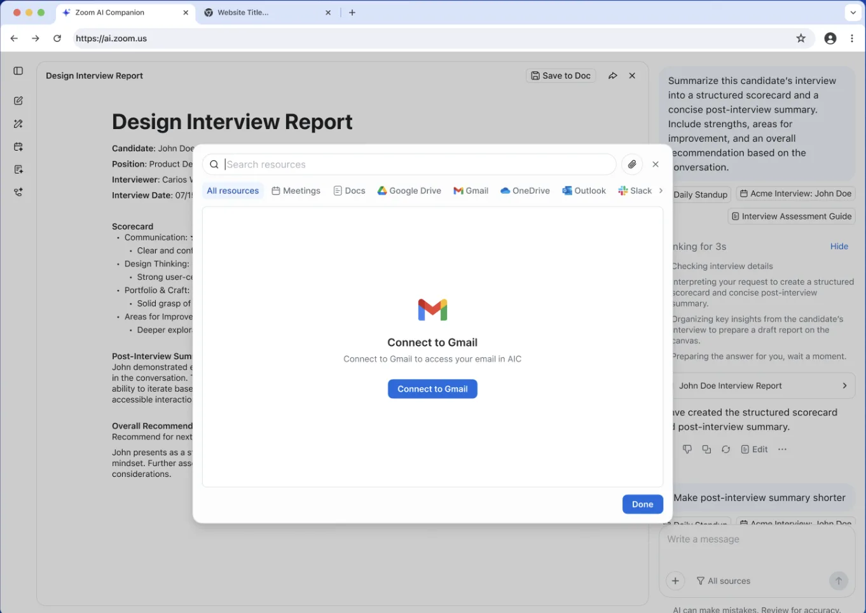The height and width of the screenshot is (613, 866).
Task: Click the new chat compose icon
Action: point(18,100)
